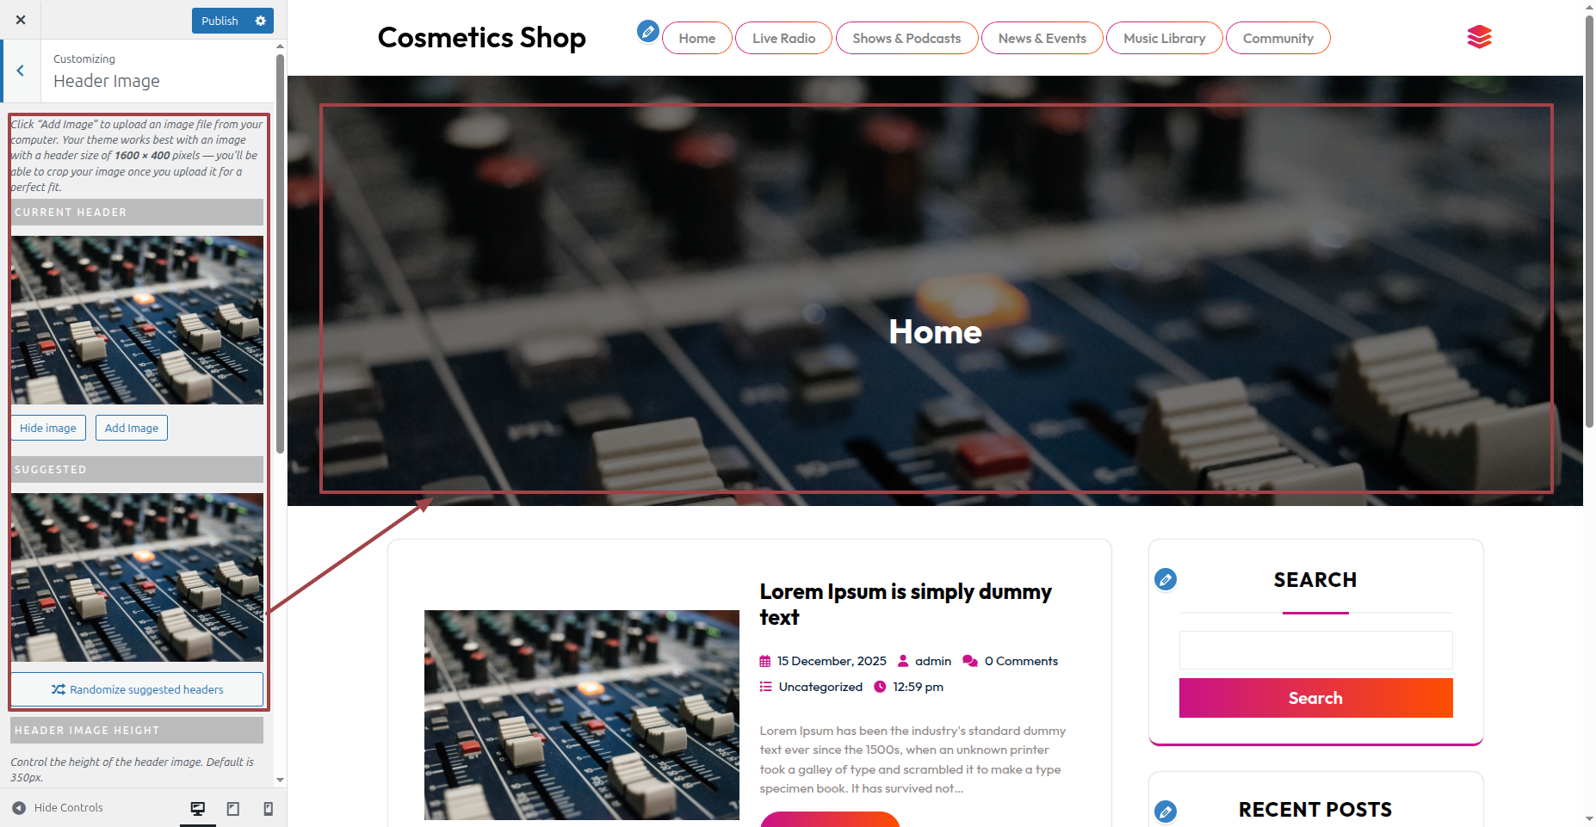Switch to desktop preview device icon
This screenshot has width=1596, height=827.
(x=198, y=809)
